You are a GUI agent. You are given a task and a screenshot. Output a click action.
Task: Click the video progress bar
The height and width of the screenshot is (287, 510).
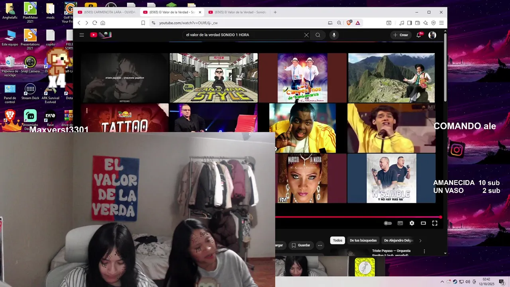pos(358,217)
